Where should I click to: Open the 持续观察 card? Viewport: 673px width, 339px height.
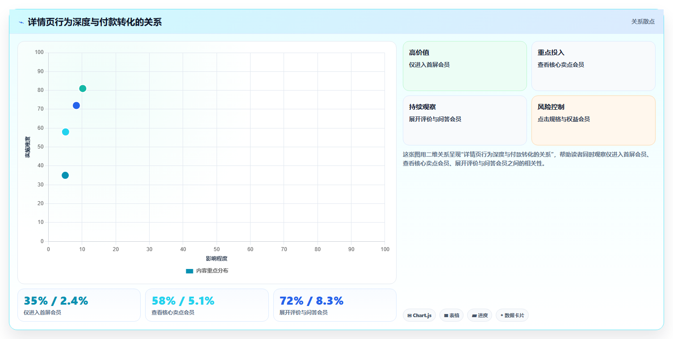(465, 120)
